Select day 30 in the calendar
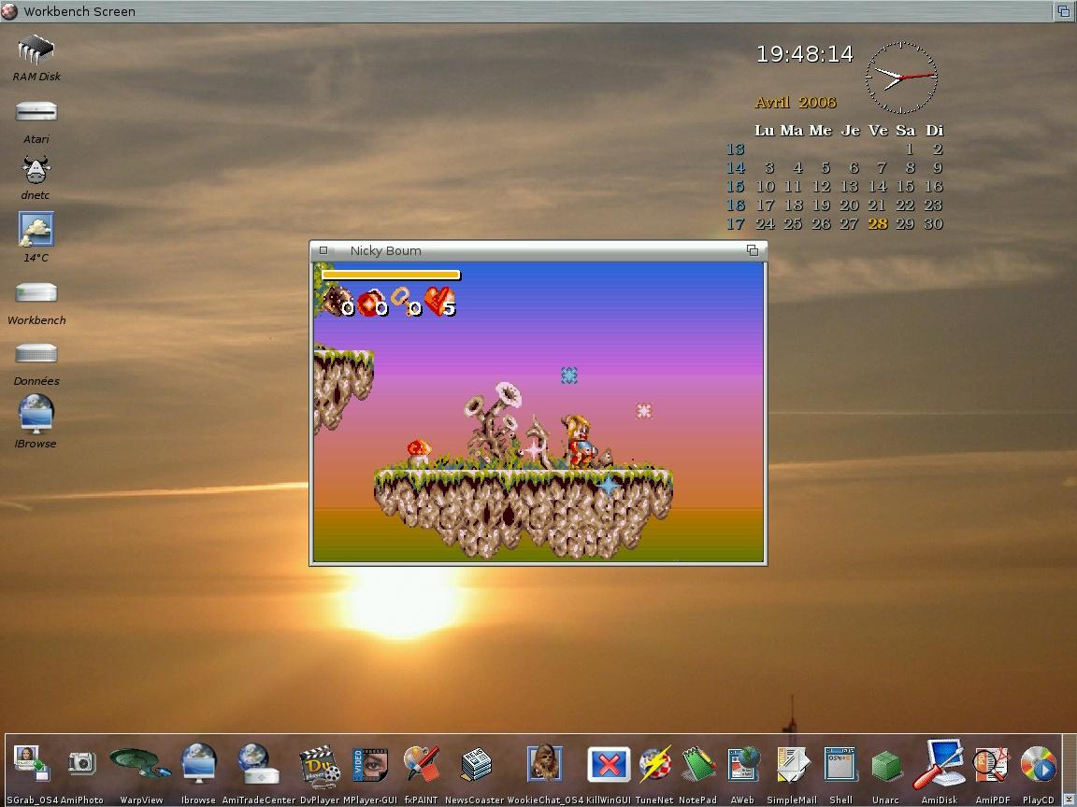The height and width of the screenshot is (807, 1077). 933,224
